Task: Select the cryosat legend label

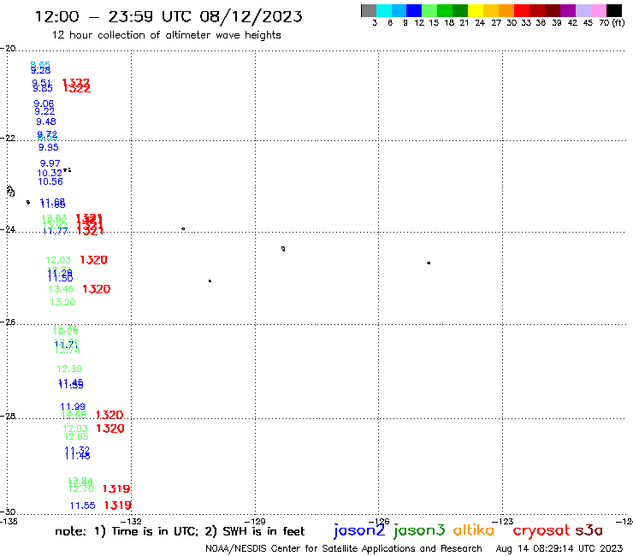Action: 541,530
